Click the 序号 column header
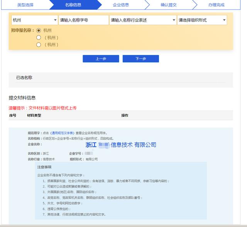The image size is (247, 227). point(13,115)
